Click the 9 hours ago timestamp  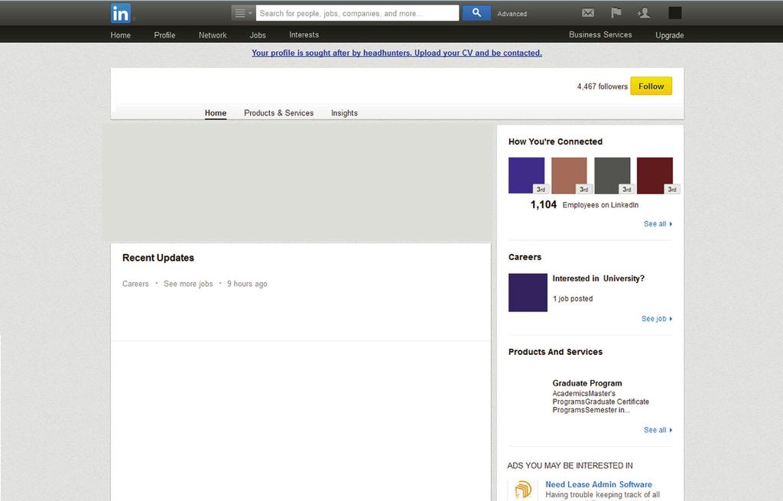click(x=247, y=284)
